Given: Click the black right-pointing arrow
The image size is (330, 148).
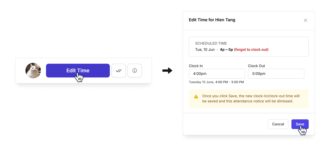Looking at the screenshot, I should point(167,71).
